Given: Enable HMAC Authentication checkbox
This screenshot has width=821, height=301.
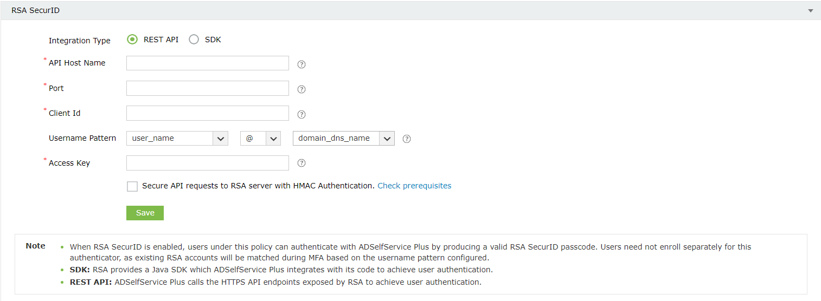Looking at the screenshot, I should tap(132, 186).
